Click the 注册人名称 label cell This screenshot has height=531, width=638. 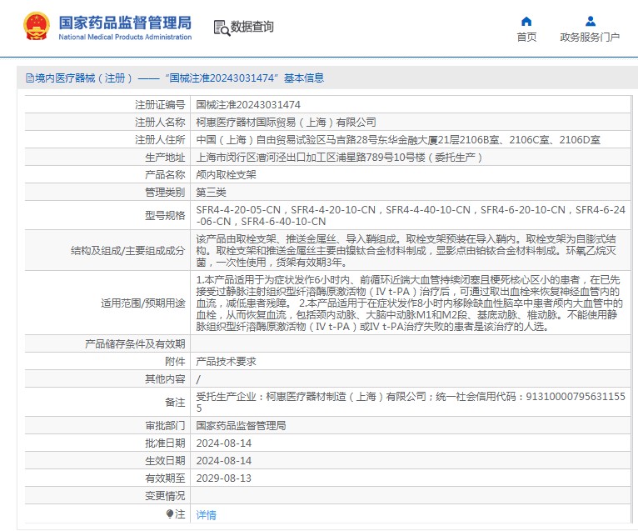(x=160, y=123)
